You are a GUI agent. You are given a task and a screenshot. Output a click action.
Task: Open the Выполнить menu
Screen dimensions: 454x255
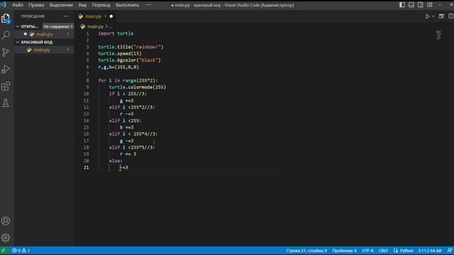click(x=128, y=5)
